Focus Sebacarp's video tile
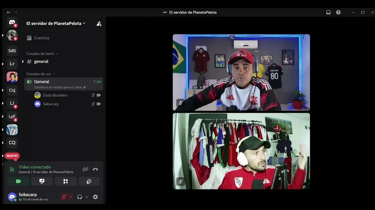The image size is (375, 210). (241, 151)
